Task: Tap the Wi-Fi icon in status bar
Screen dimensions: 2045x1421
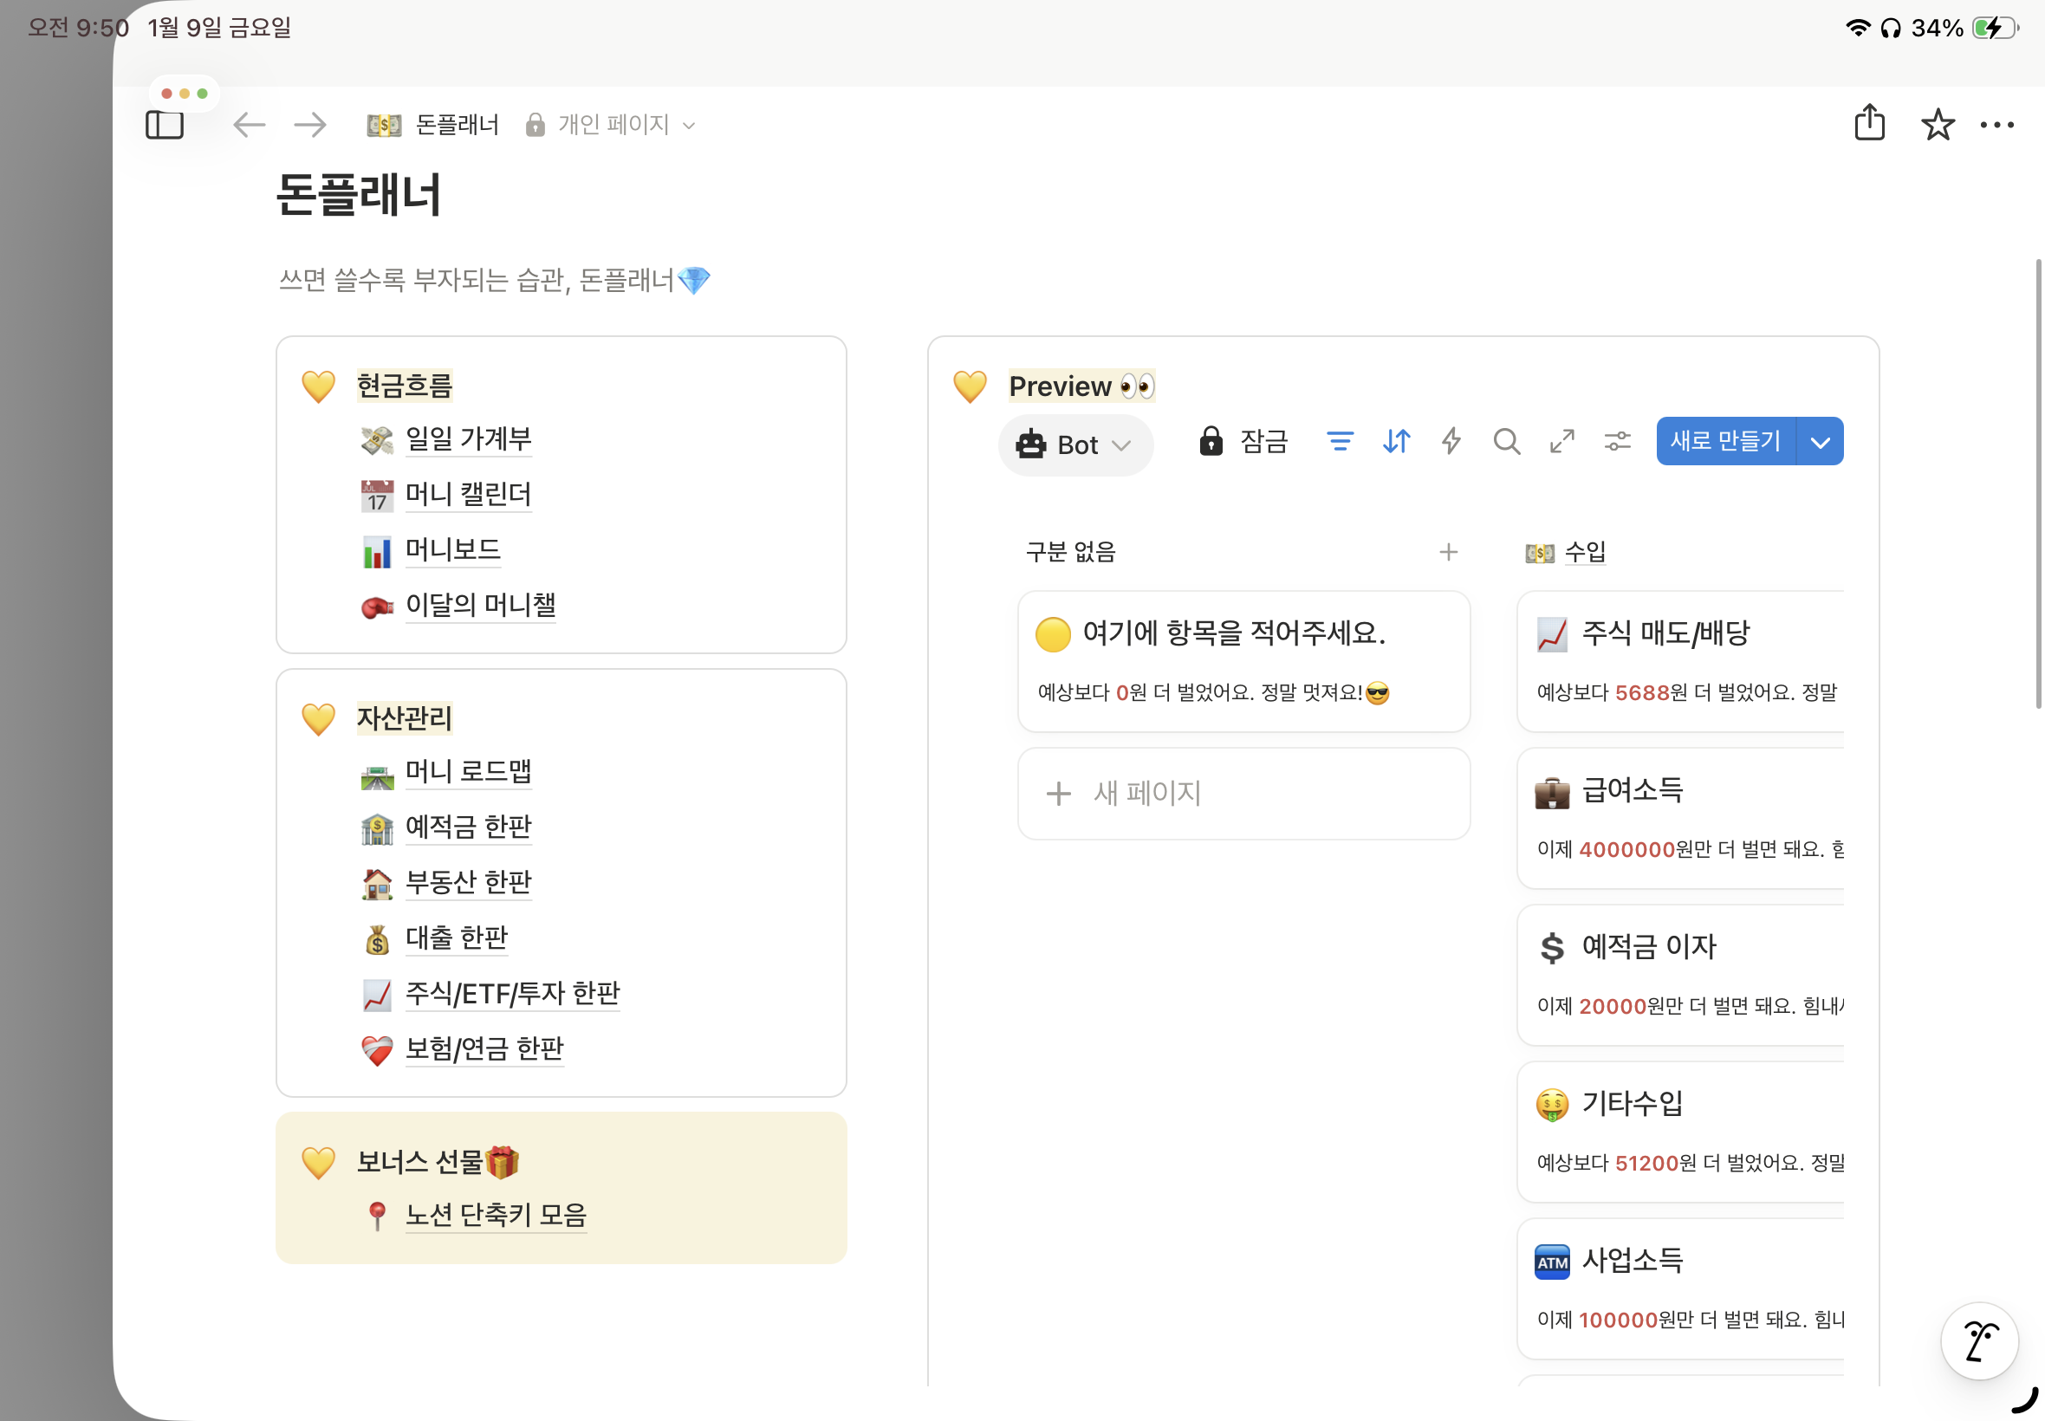Action: 1857,28
